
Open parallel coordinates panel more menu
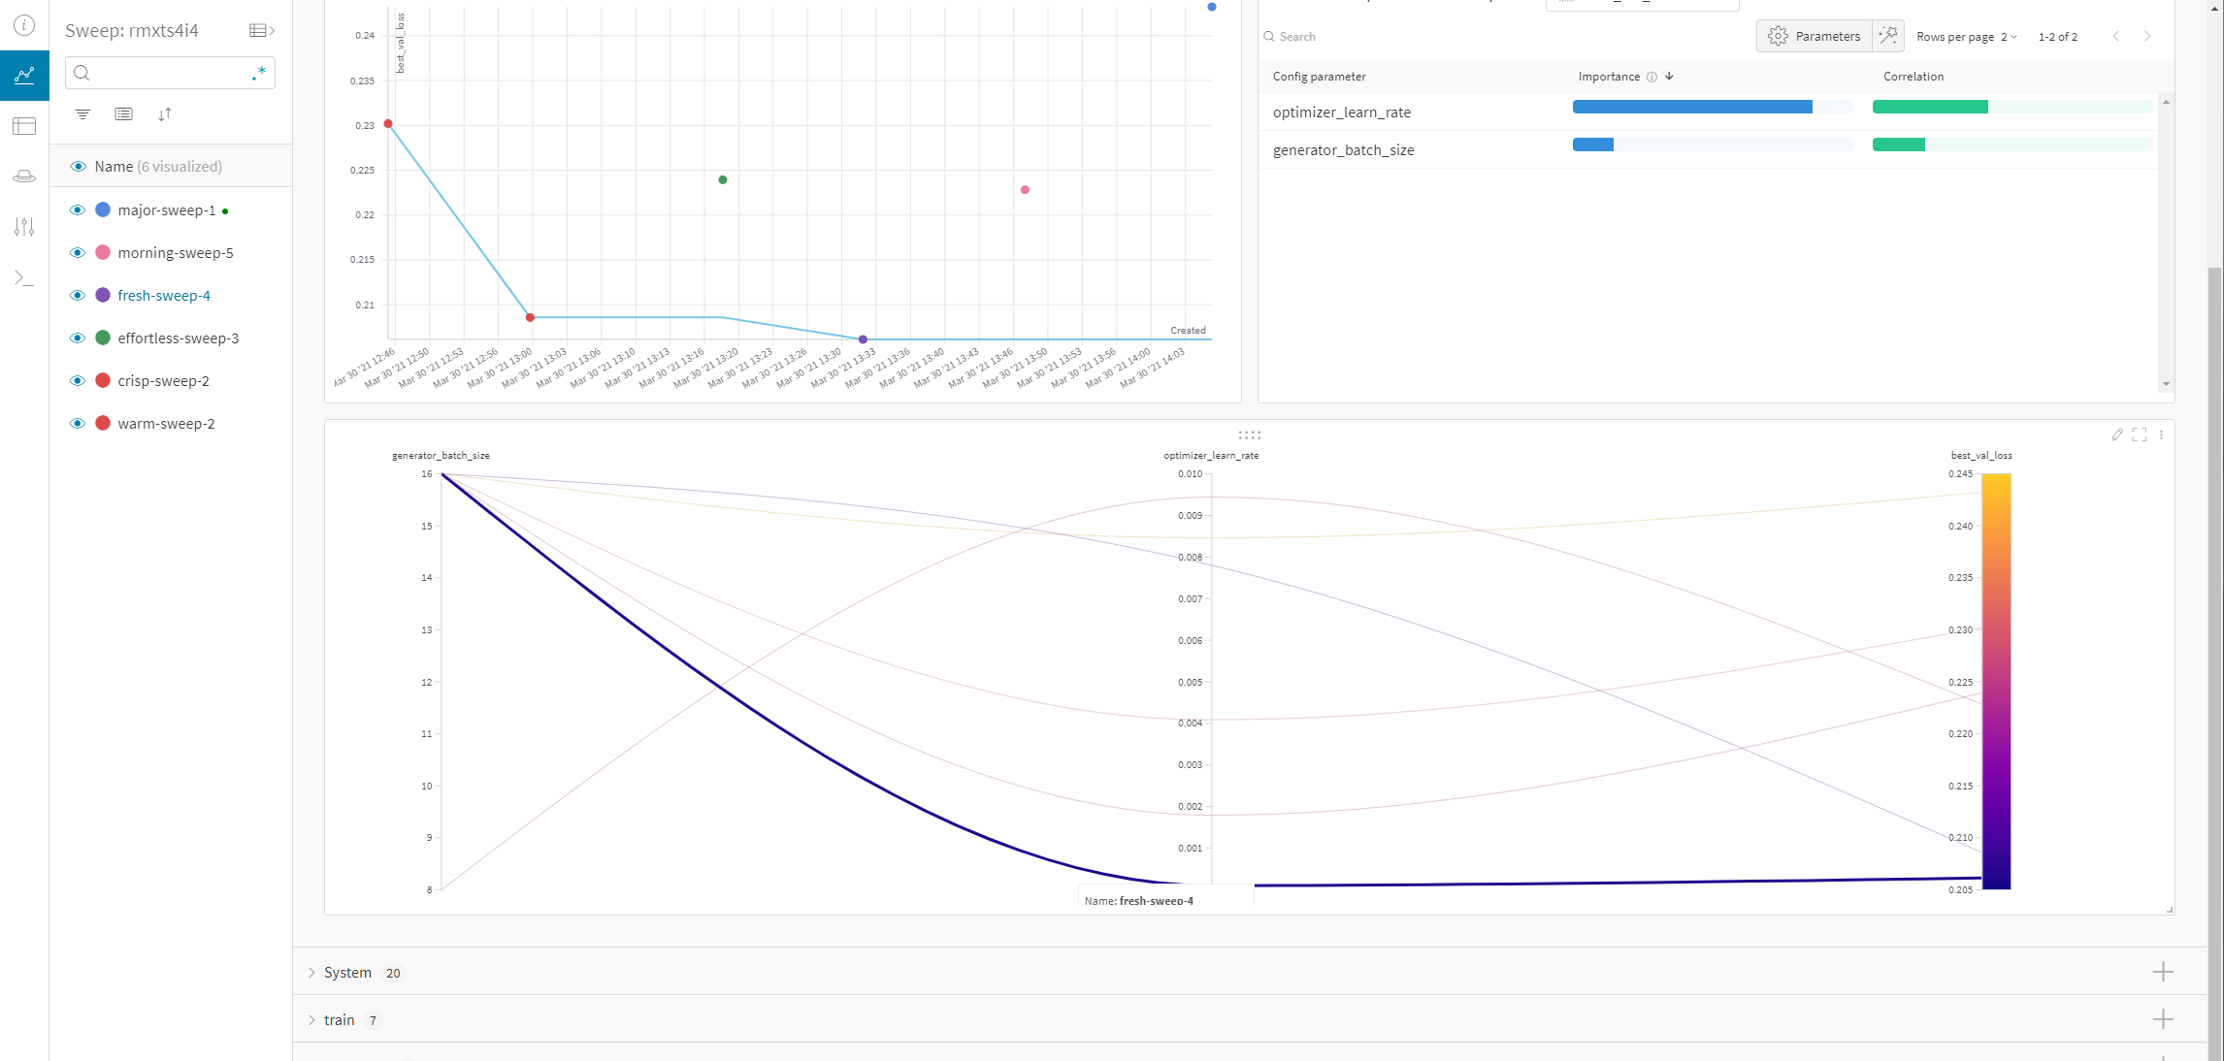(x=2161, y=434)
